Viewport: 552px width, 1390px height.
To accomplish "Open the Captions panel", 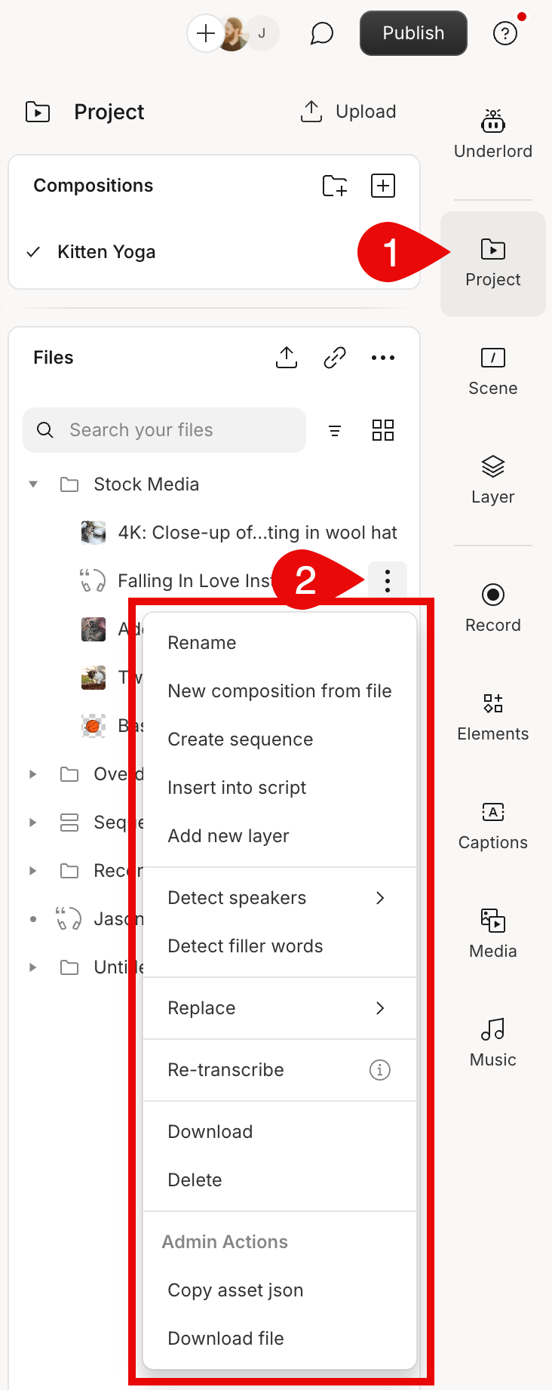I will tap(492, 825).
